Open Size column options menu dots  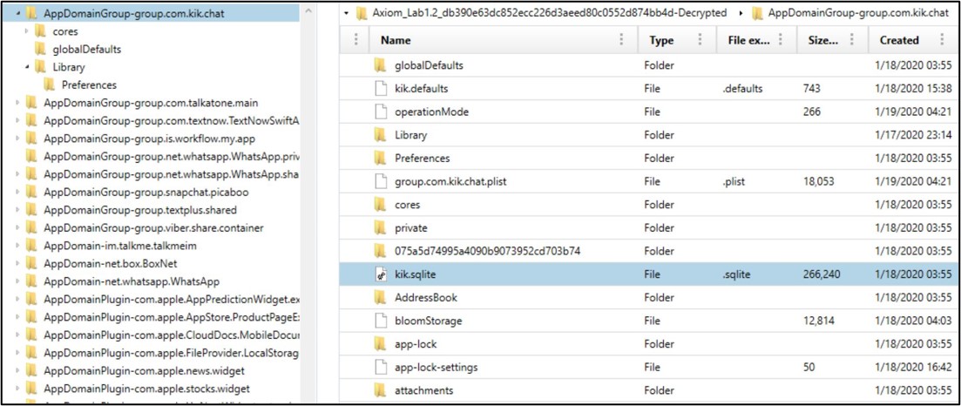(x=852, y=40)
